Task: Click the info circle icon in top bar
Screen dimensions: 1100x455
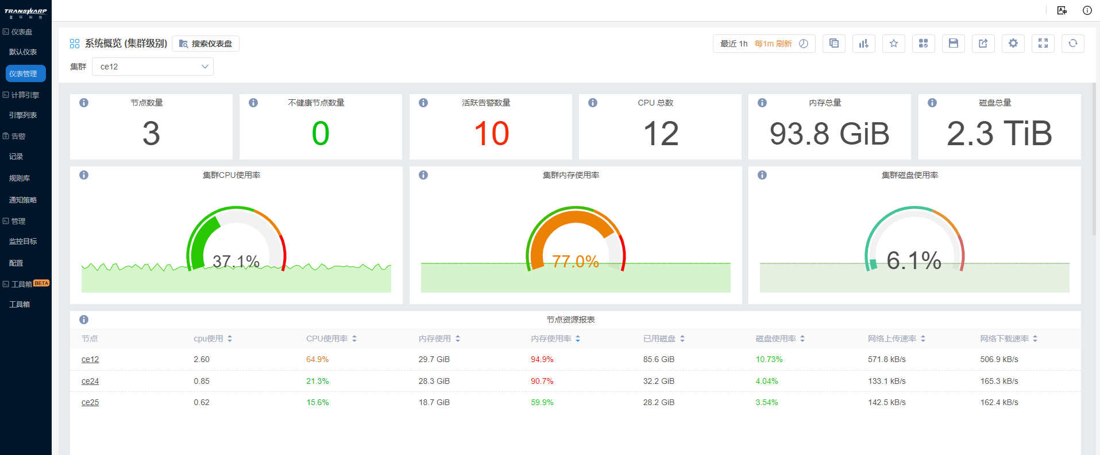Action: click(x=1087, y=10)
